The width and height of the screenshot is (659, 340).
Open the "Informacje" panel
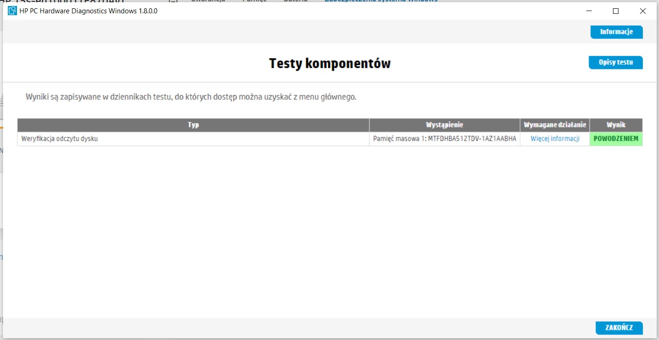tap(616, 32)
